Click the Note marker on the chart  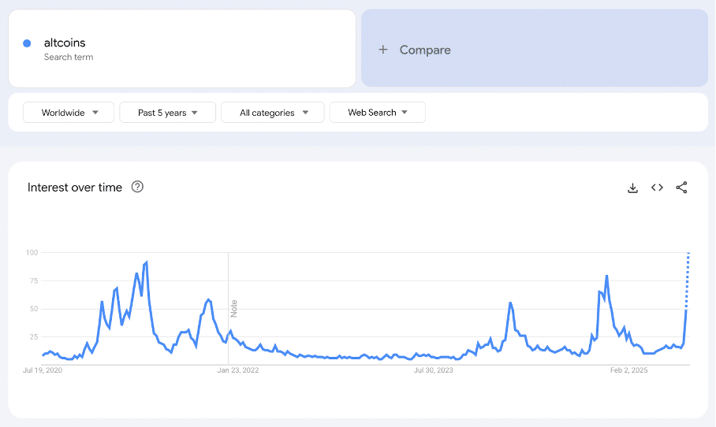(234, 308)
